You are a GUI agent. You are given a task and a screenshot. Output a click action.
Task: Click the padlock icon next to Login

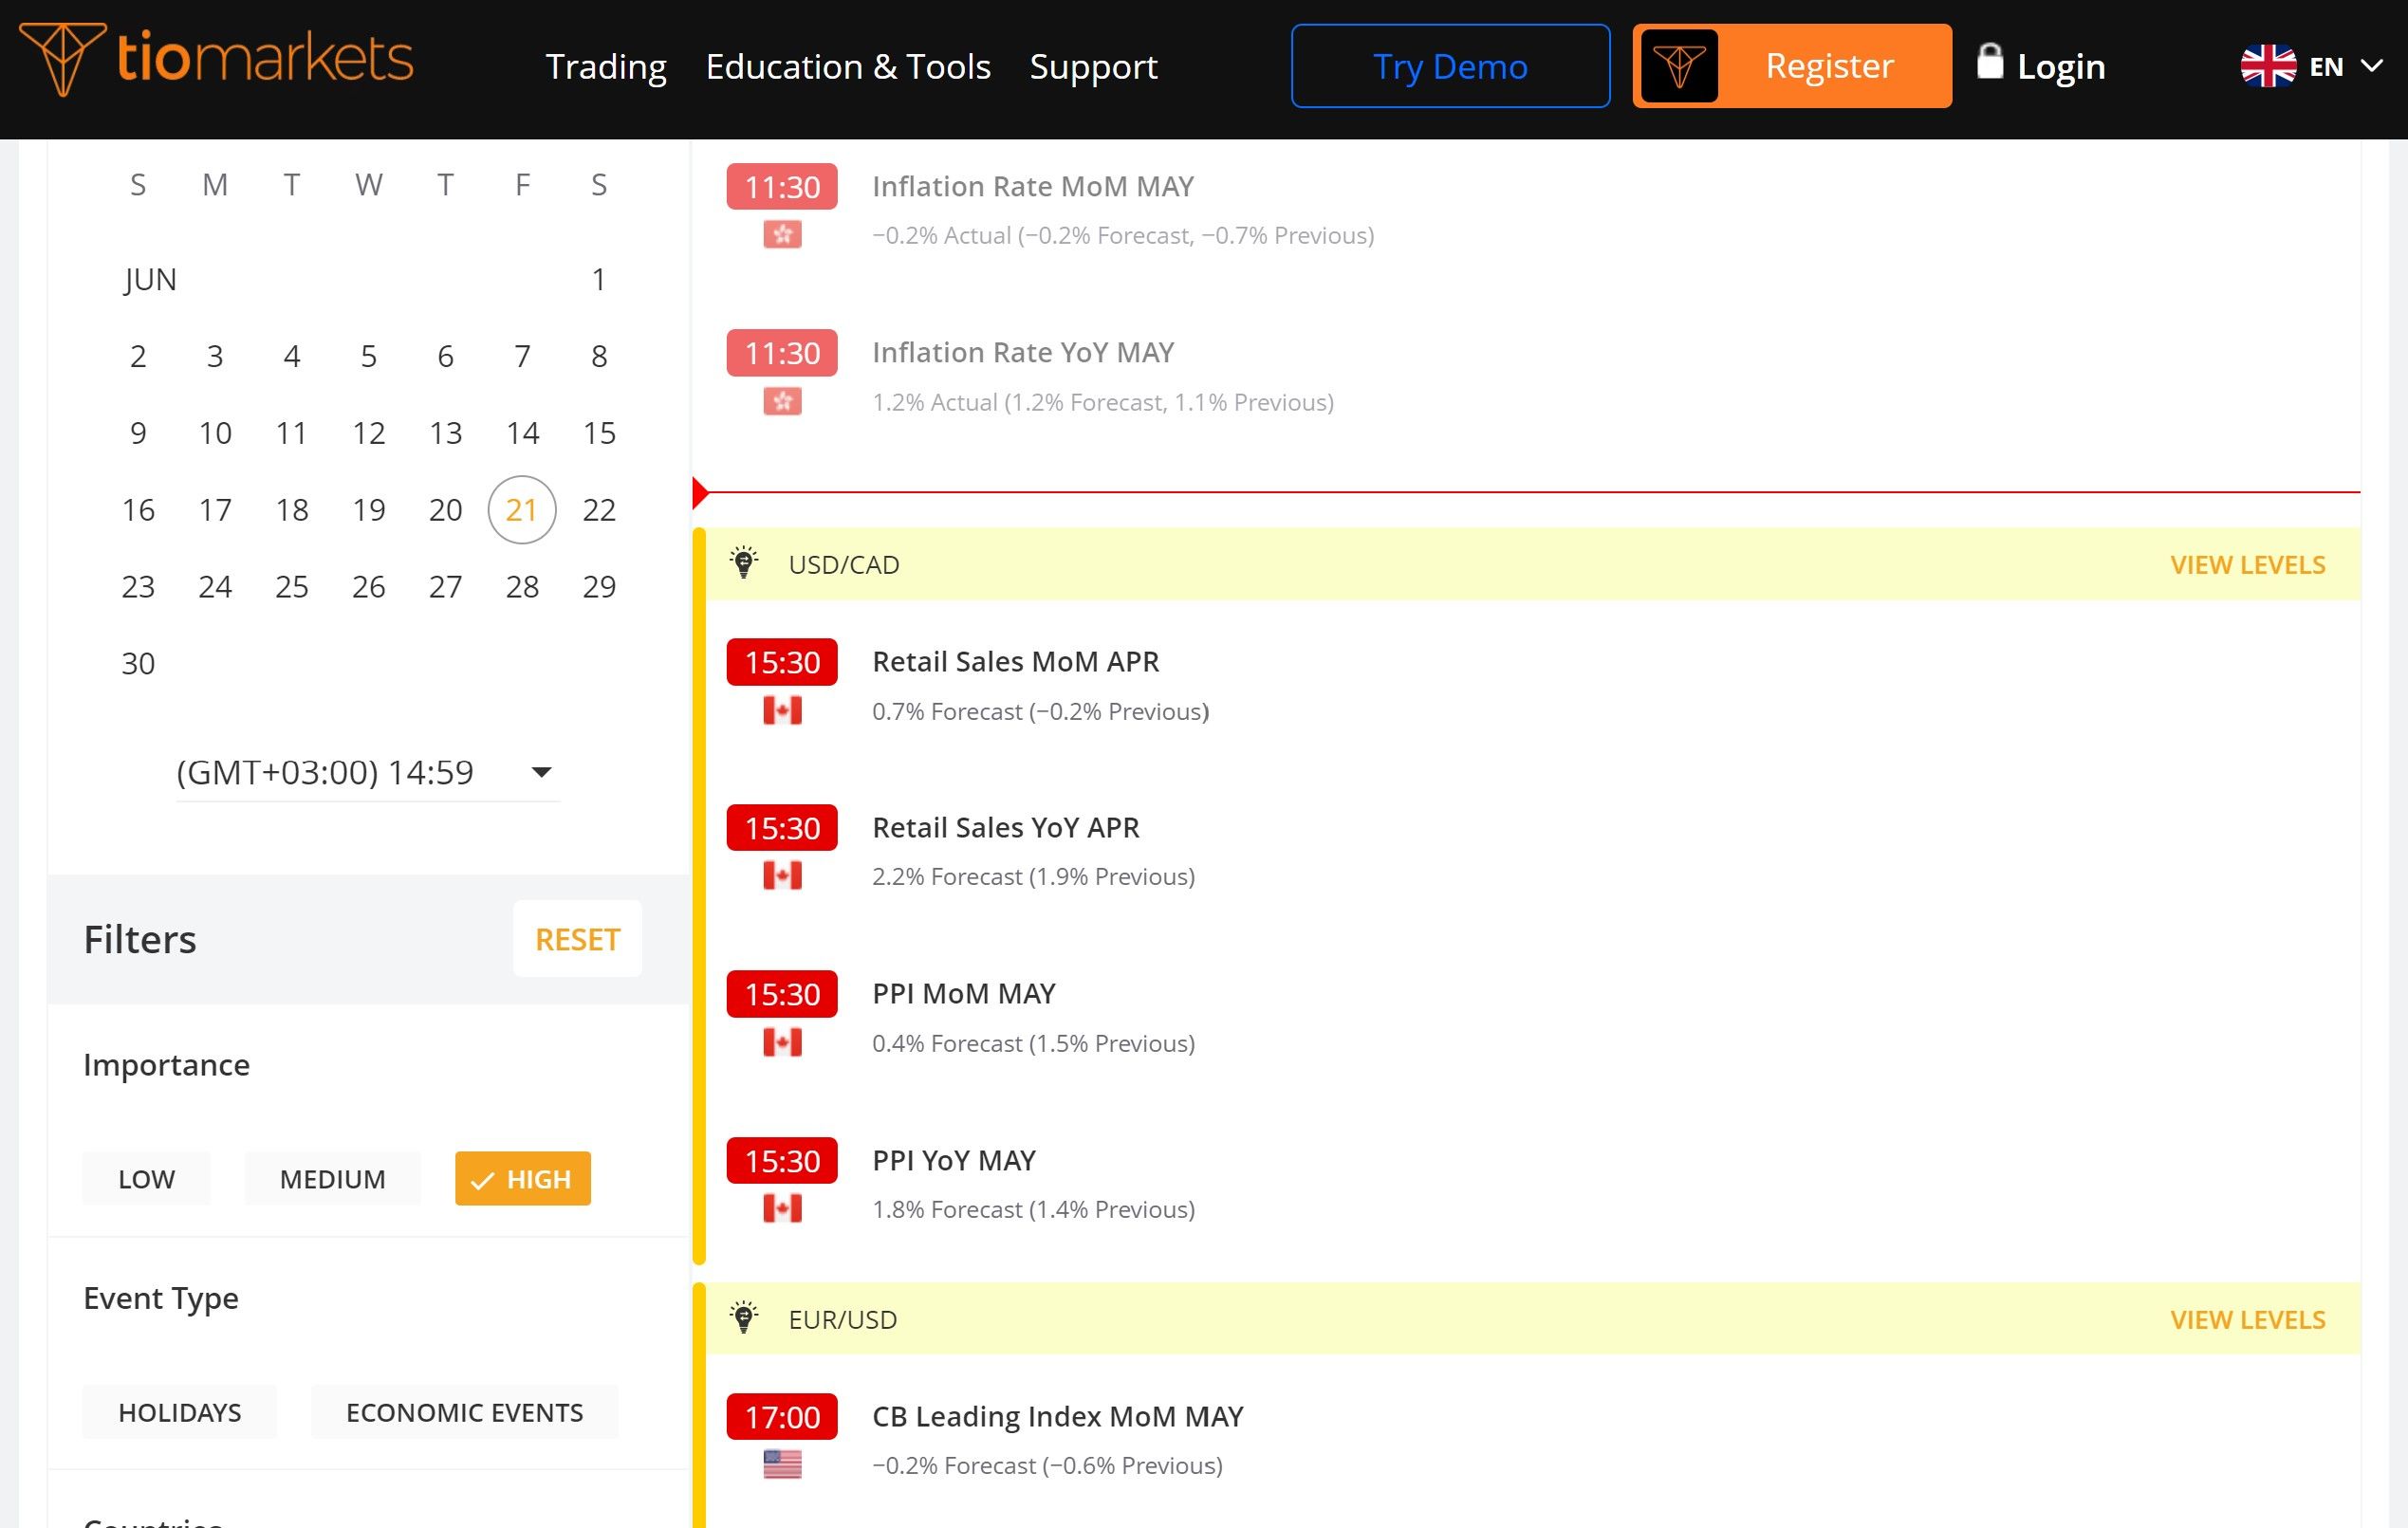[x=1990, y=62]
